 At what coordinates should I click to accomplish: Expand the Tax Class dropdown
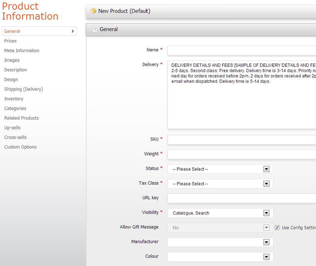(266, 184)
